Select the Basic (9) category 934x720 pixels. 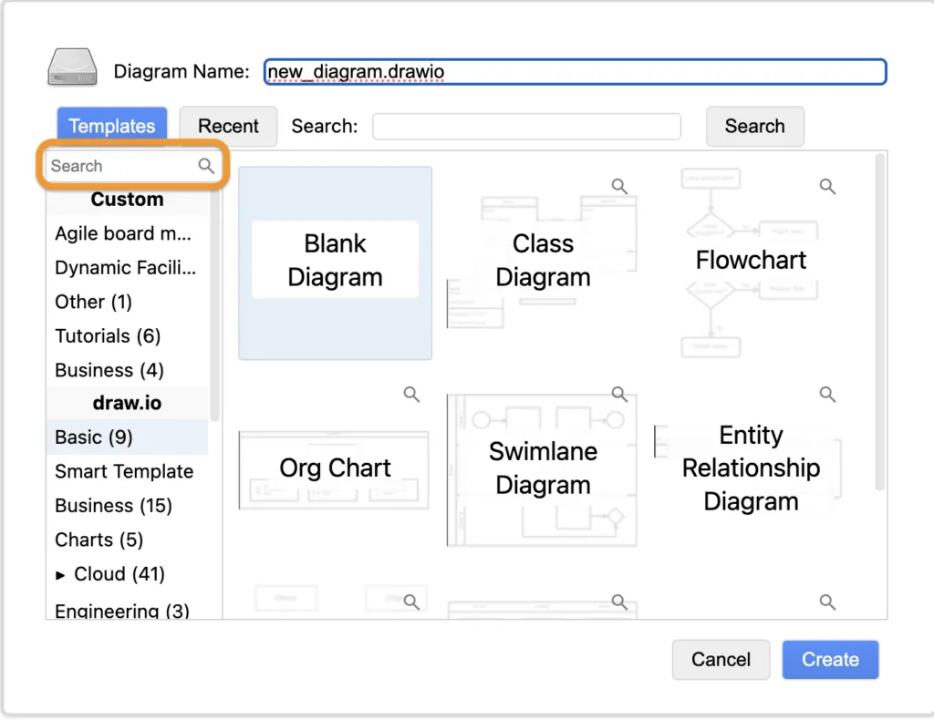(x=93, y=437)
